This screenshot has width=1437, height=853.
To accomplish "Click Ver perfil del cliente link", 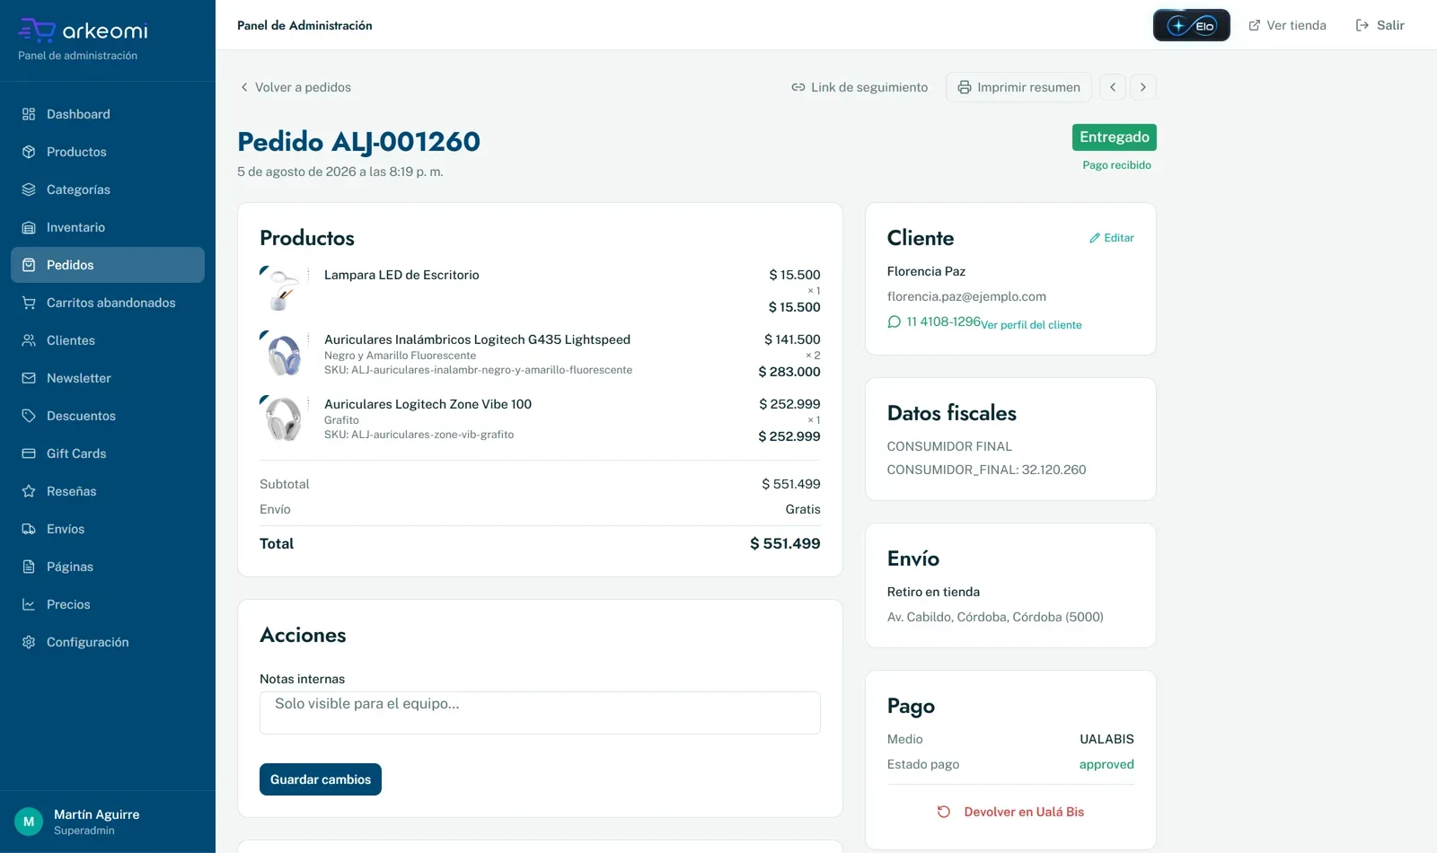I will tap(1031, 325).
